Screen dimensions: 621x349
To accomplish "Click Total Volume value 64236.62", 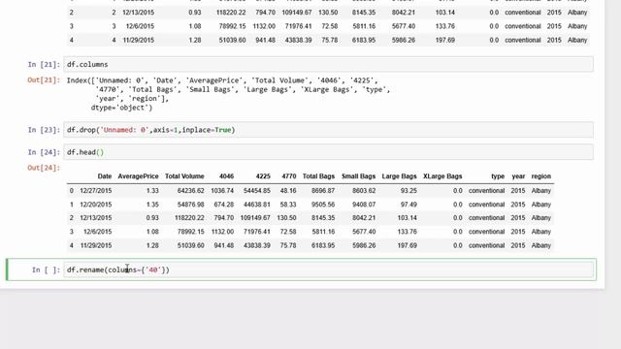I will pos(191,191).
